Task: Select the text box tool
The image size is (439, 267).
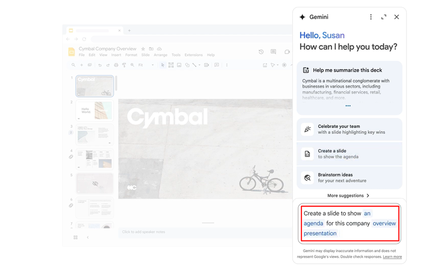Action: coord(171,65)
